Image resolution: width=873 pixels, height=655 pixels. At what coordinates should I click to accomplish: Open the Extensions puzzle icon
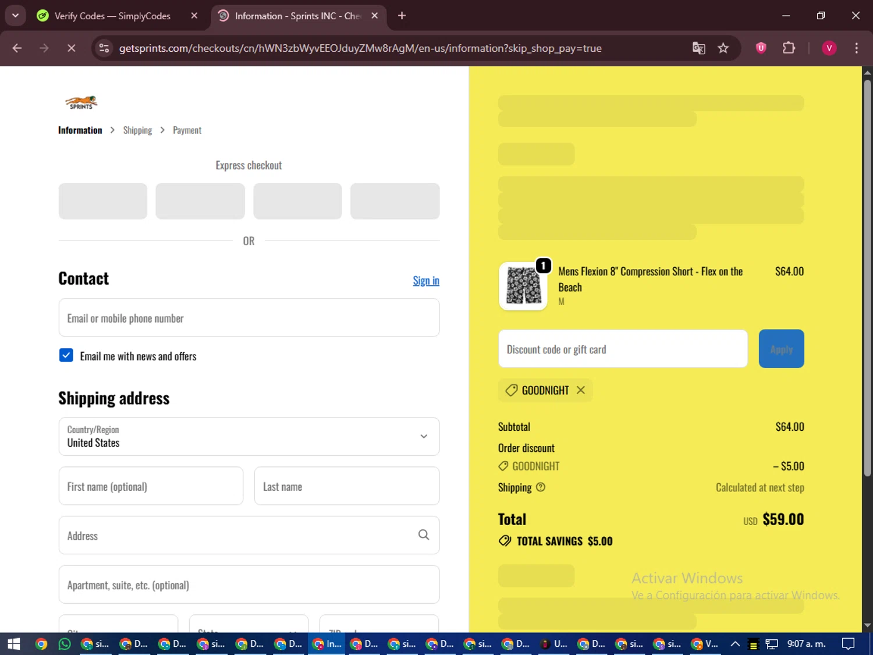(x=789, y=48)
